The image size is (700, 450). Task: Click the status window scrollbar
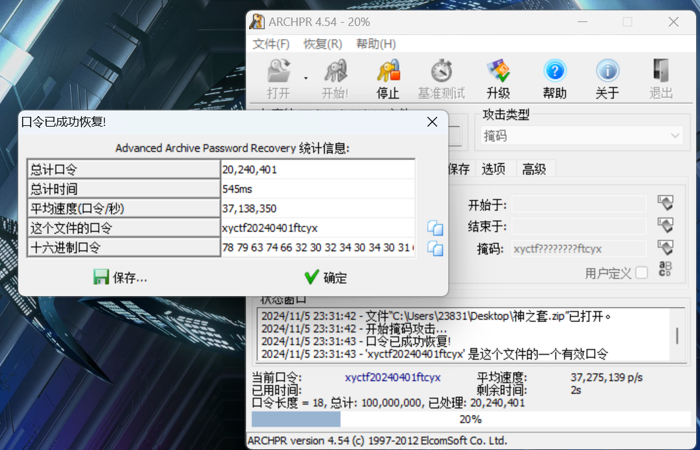(677, 334)
